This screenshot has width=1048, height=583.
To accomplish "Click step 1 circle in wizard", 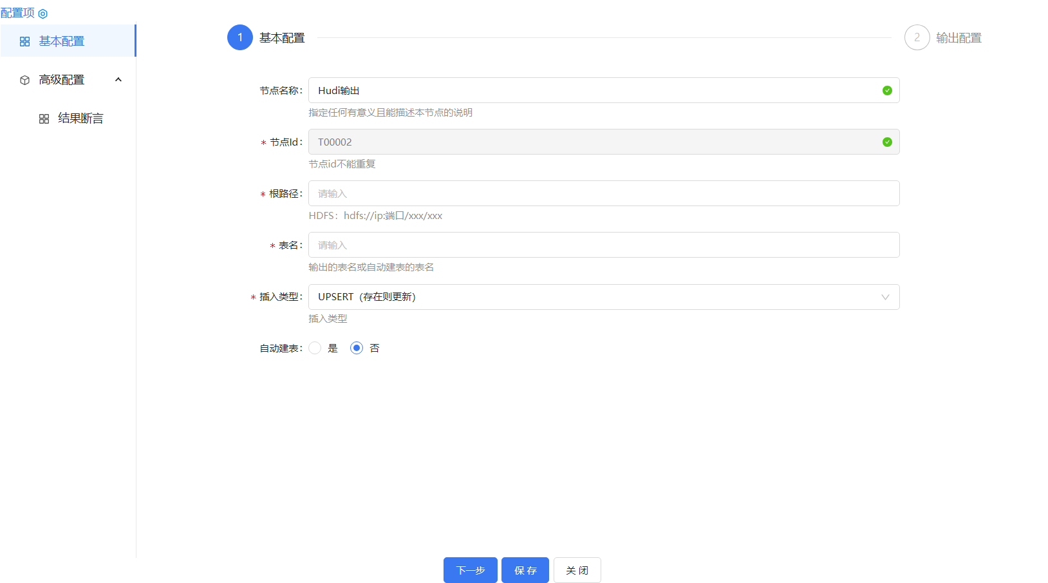I will pos(240,37).
